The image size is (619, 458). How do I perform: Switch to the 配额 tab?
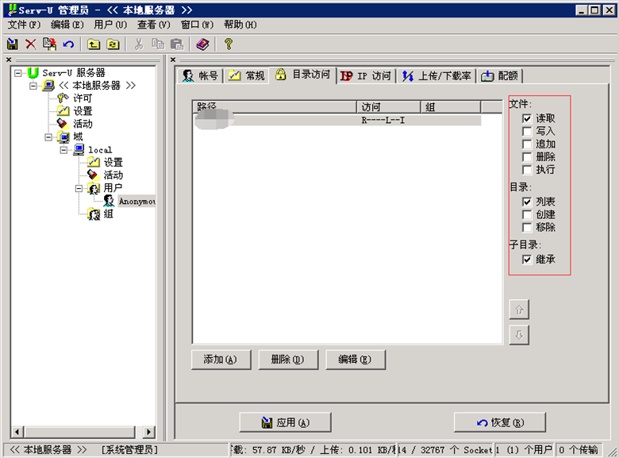(x=500, y=75)
